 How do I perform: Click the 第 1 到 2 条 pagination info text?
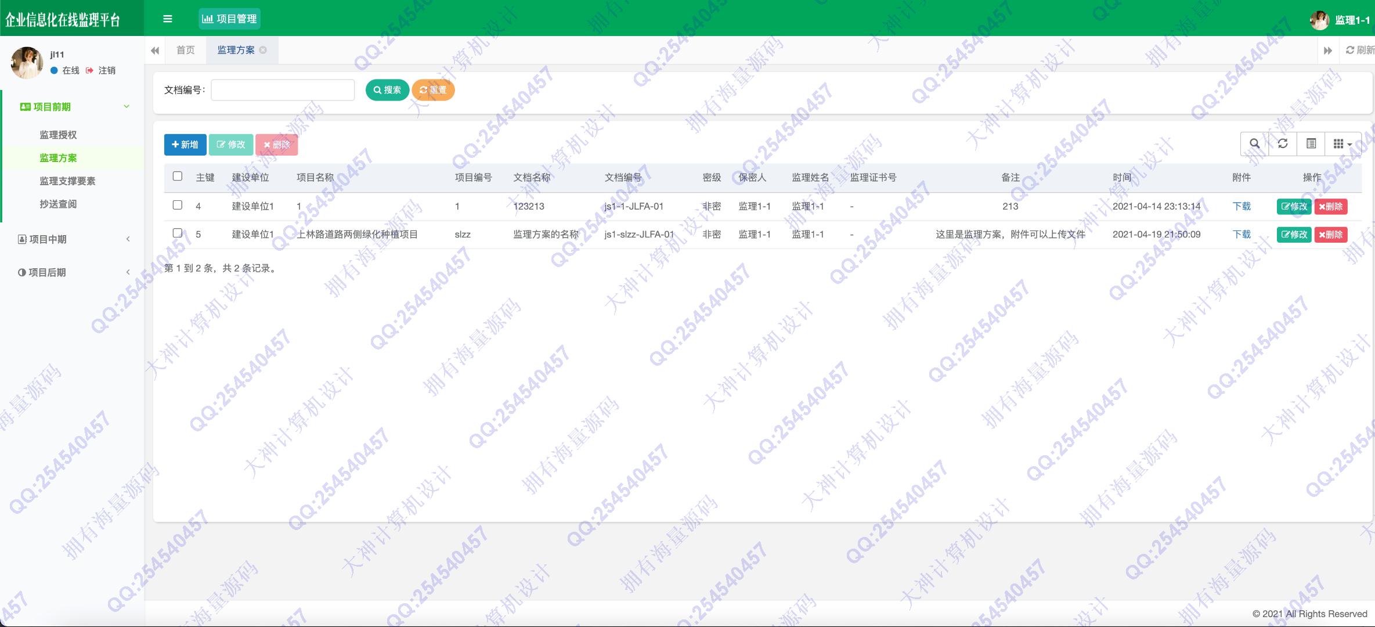221,268
